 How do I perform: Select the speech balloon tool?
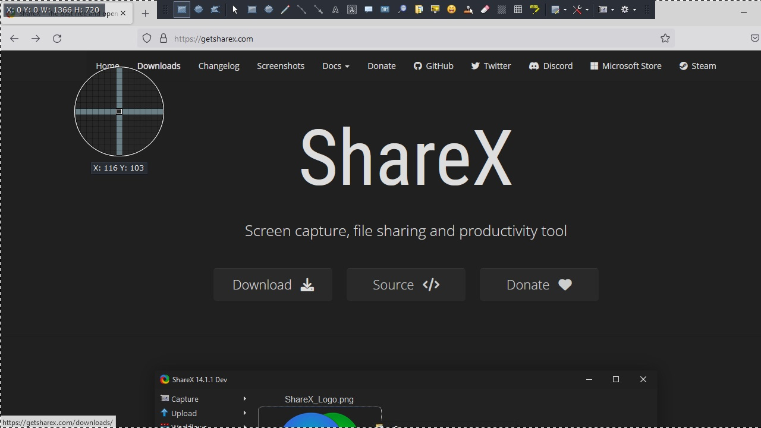pyautogui.click(x=369, y=10)
